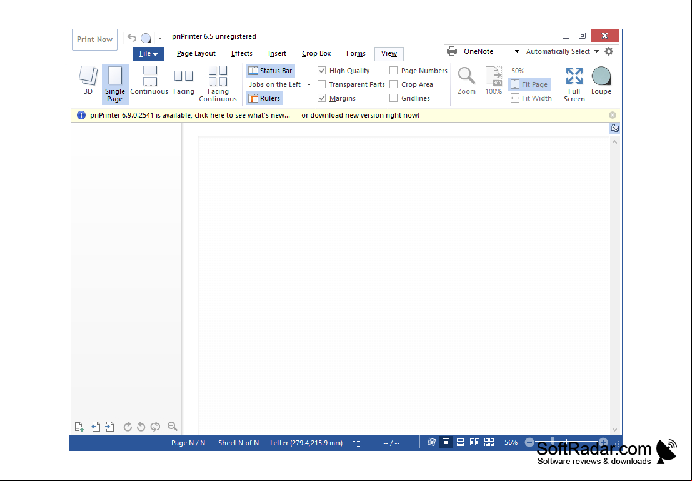This screenshot has height=481, width=692.
Task: Click the page with left arrow icon
Action: (95, 426)
